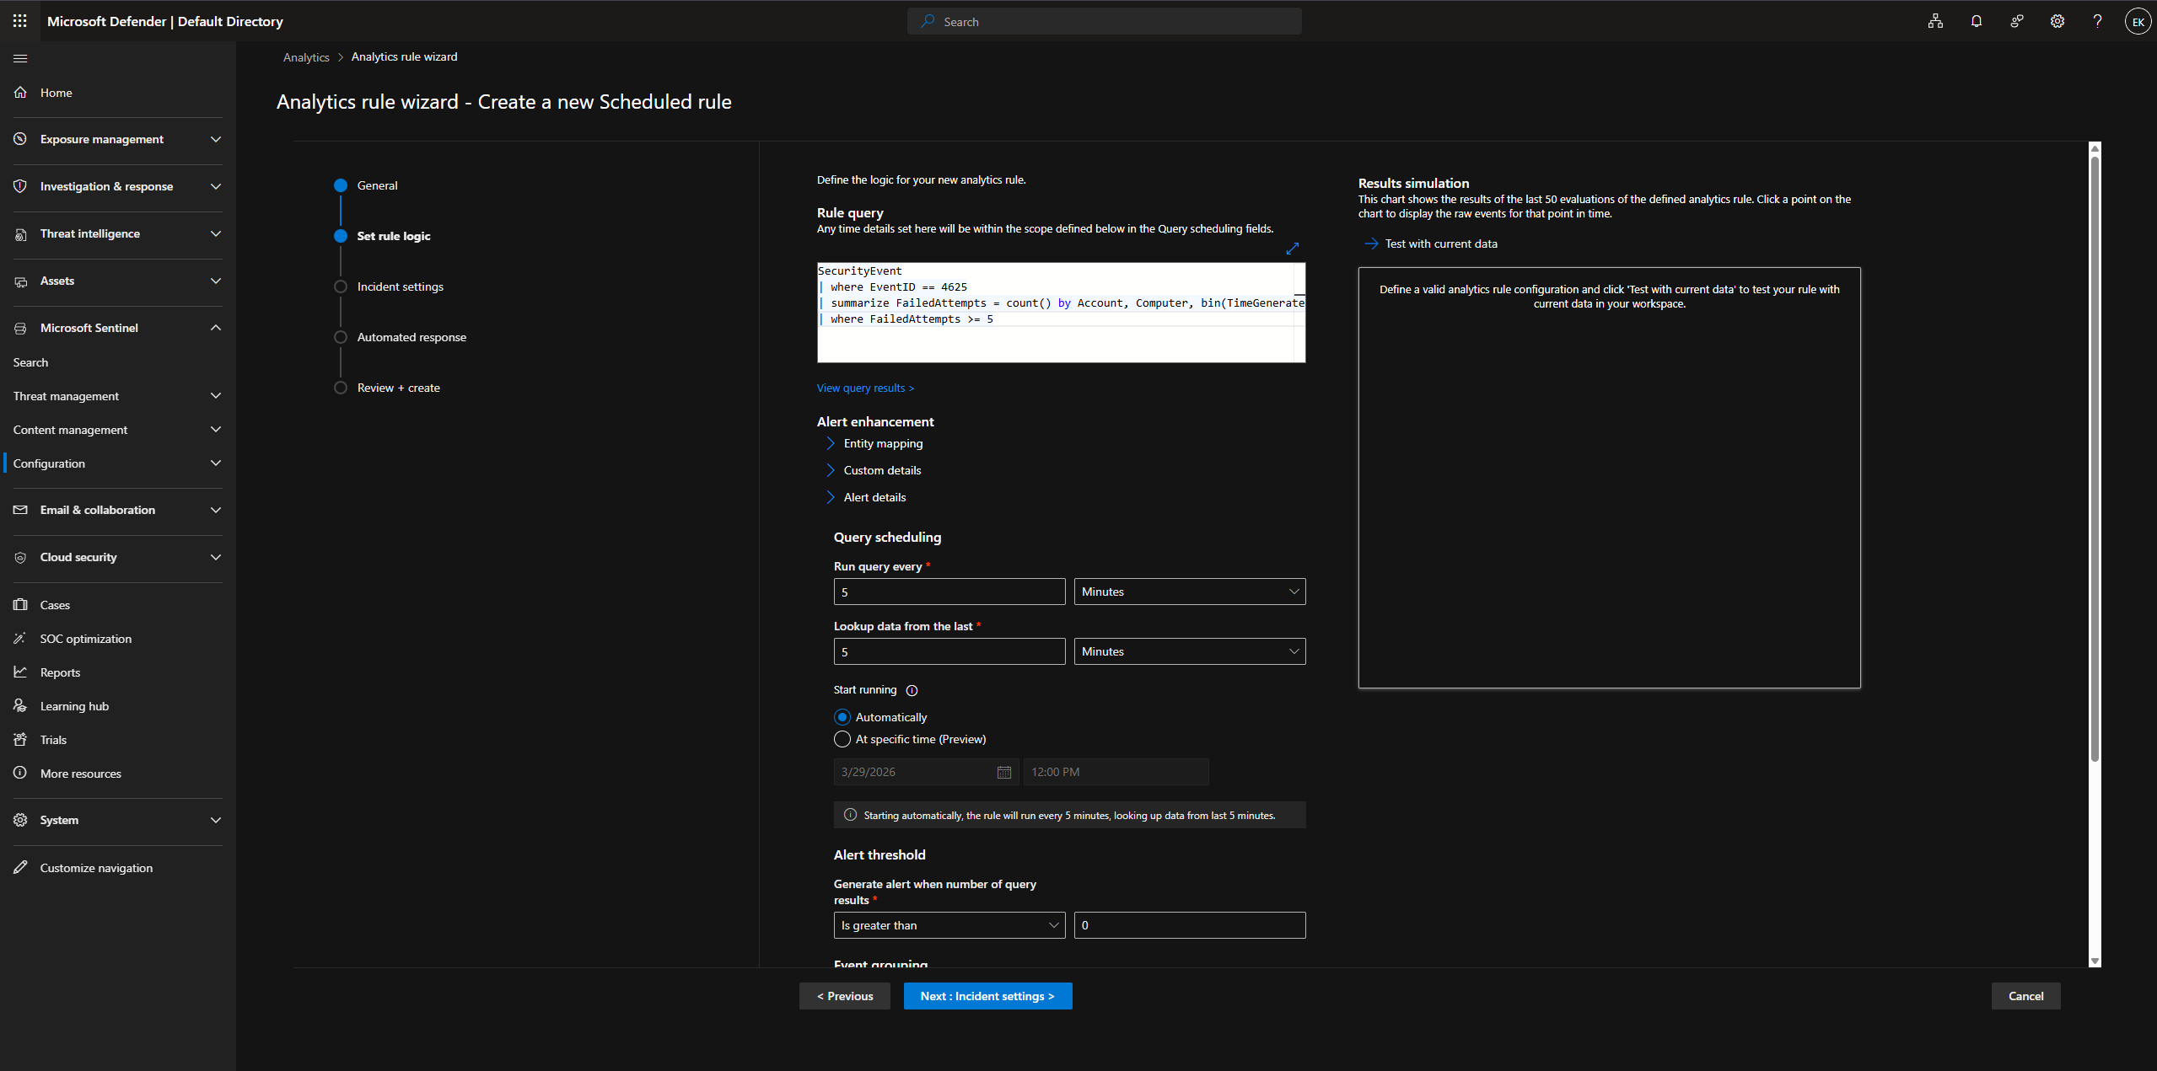Collapse the navigation hamburger menu

[x=20, y=58]
